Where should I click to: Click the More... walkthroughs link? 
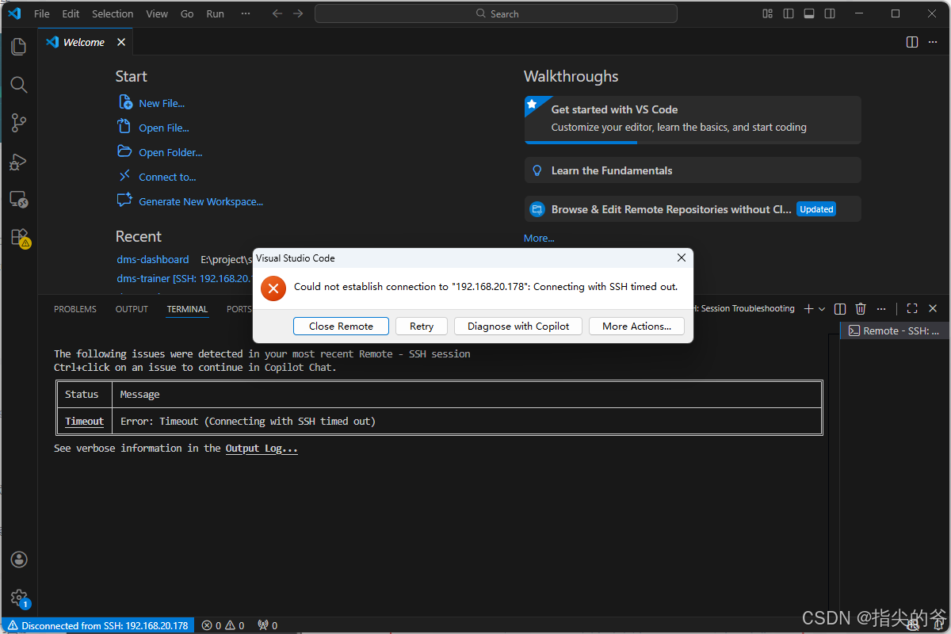click(539, 238)
